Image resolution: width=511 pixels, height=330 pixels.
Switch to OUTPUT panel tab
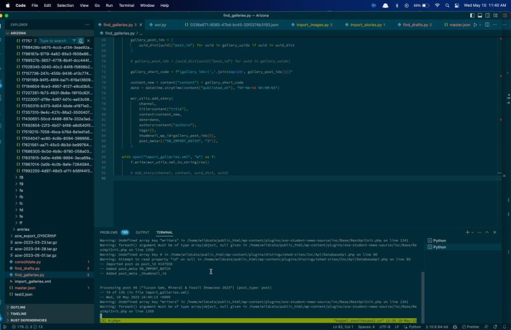[x=143, y=232]
